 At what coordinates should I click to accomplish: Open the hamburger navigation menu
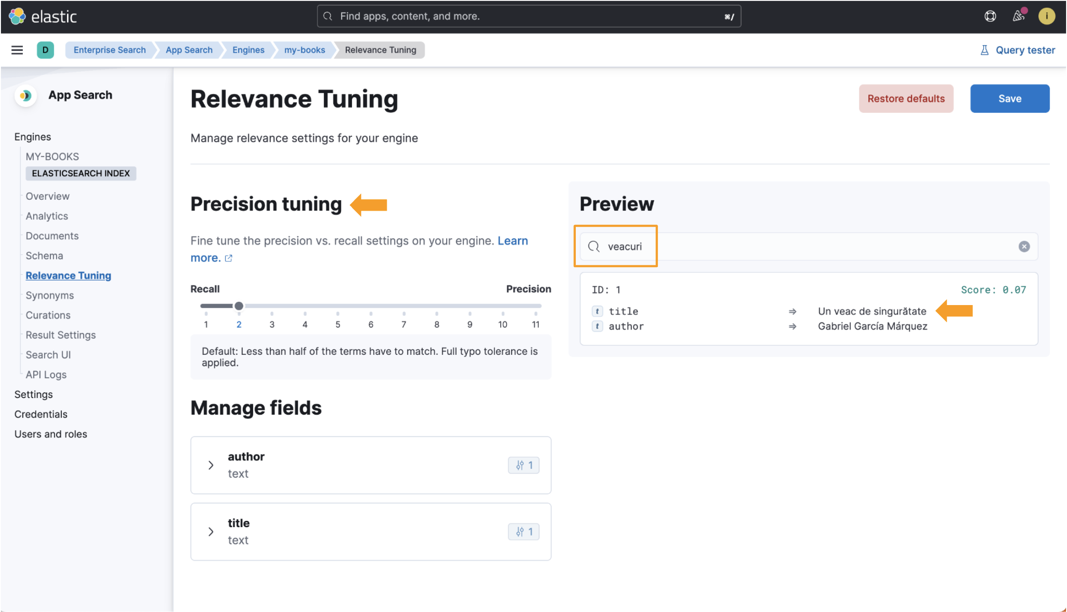tap(17, 50)
